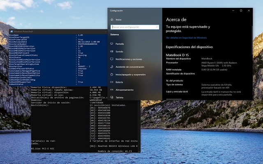Minimize the Configuración window
Viewport: 263px width, 164px height.
233,11
